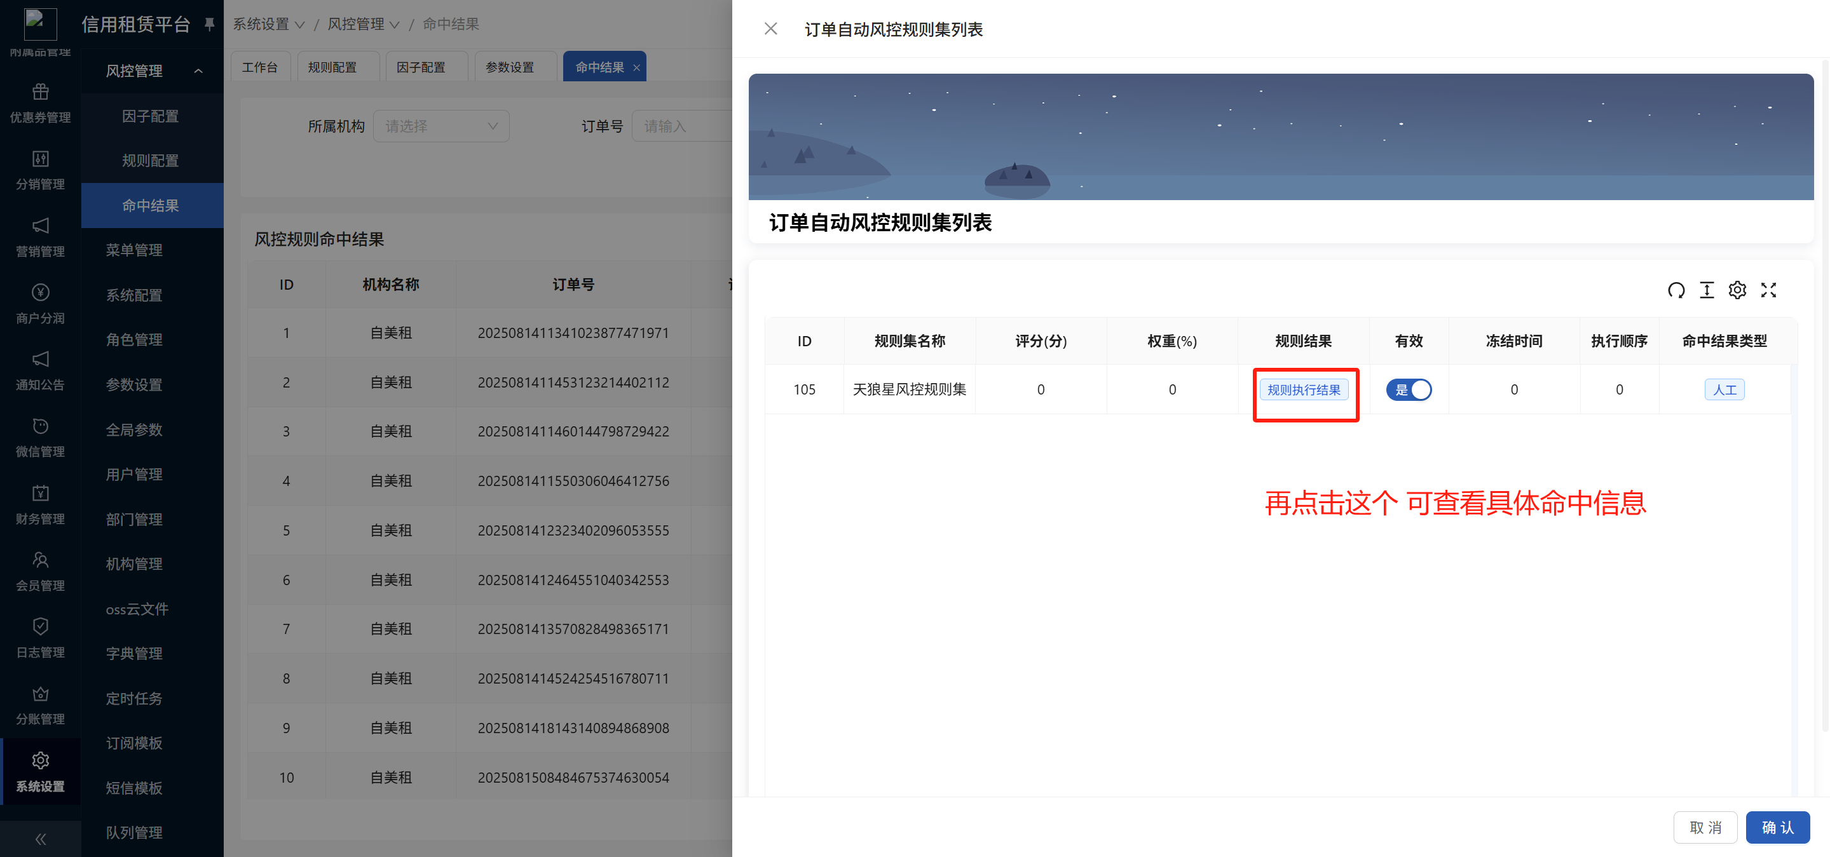Open 微信管理 sidebar icon
The height and width of the screenshot is (857, 1830).
coord(41,425)
